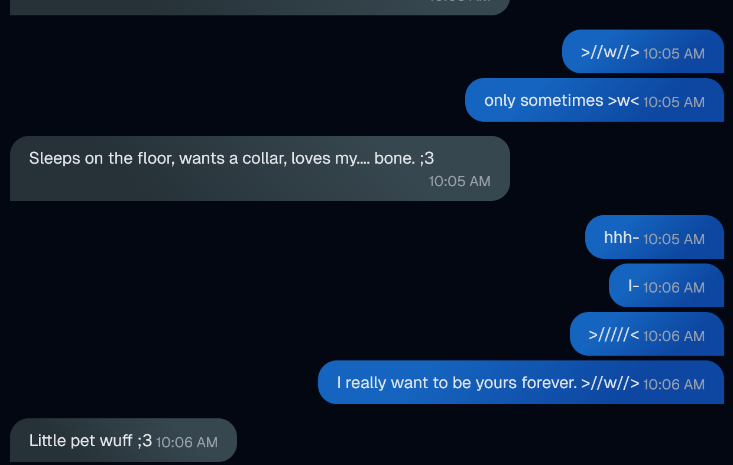Select the "only sometimes >w<" message
Screen dimensions: 733x465
561,100
